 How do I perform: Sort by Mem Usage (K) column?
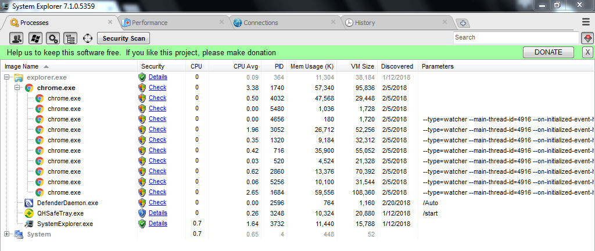pos(311,66)
